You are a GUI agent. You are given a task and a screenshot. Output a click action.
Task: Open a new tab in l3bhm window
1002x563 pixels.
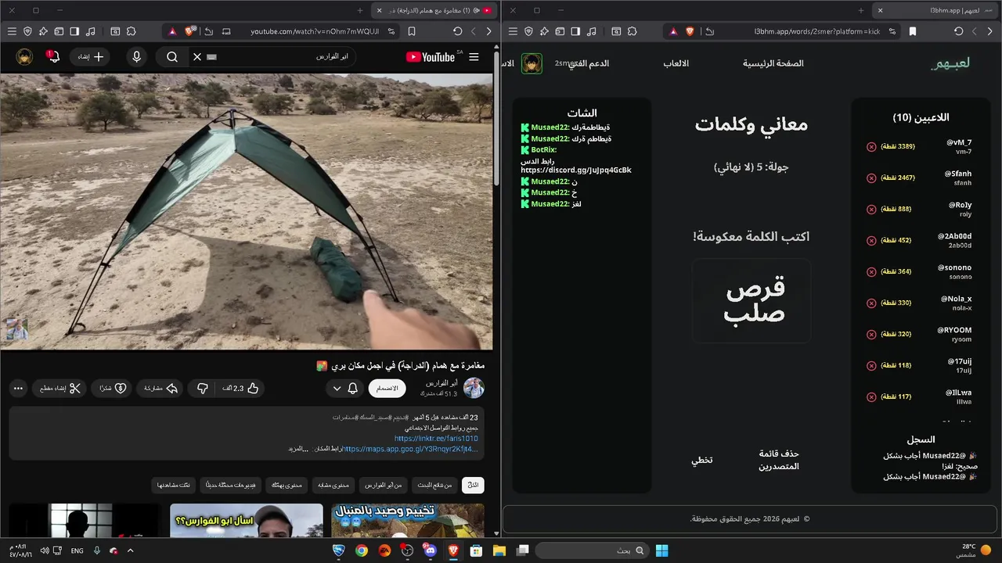pyautogui.click(x=861, y=10)
